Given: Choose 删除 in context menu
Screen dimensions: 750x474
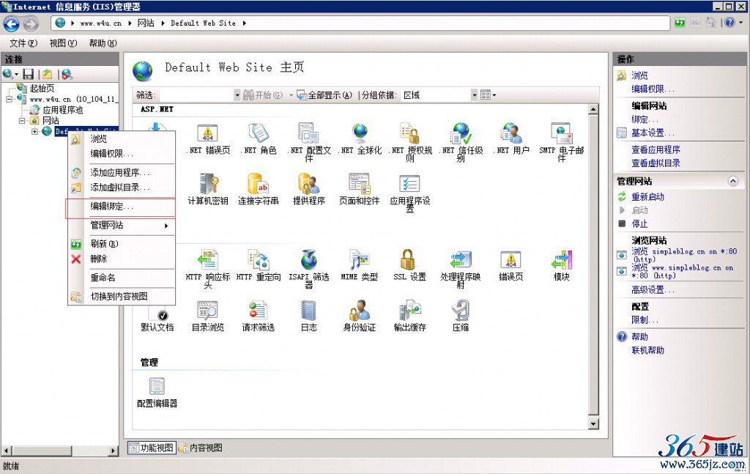Looking at the screenshot, I should 121,259.
